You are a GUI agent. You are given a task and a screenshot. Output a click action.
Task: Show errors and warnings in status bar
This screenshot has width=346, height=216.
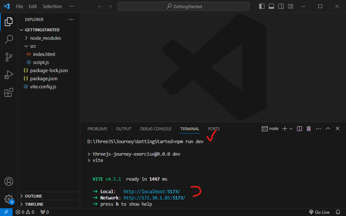pyautogui.click(x=25, y=212)
